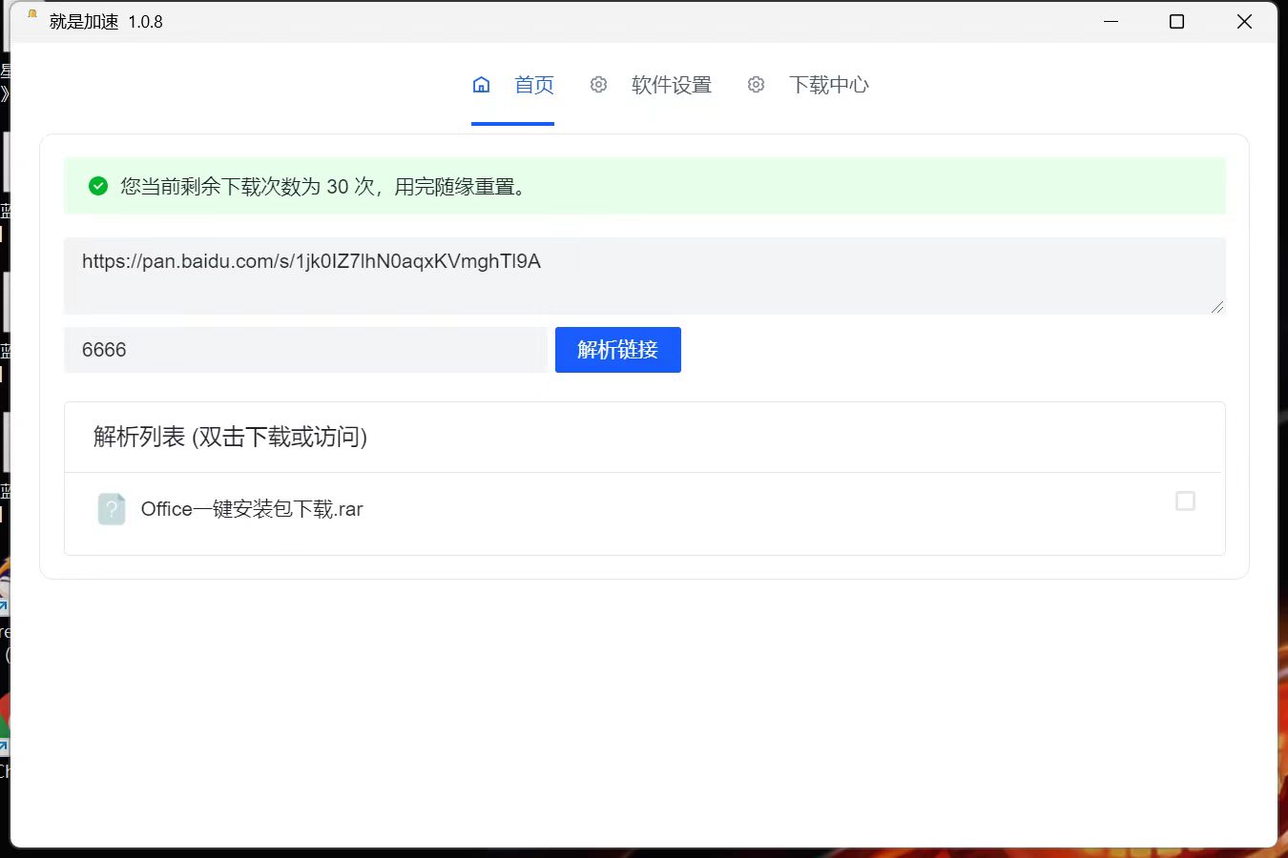Click the gear icon beside 下载中心
Viewport: 1288px width, 858px height.
(x=756, y=85)
